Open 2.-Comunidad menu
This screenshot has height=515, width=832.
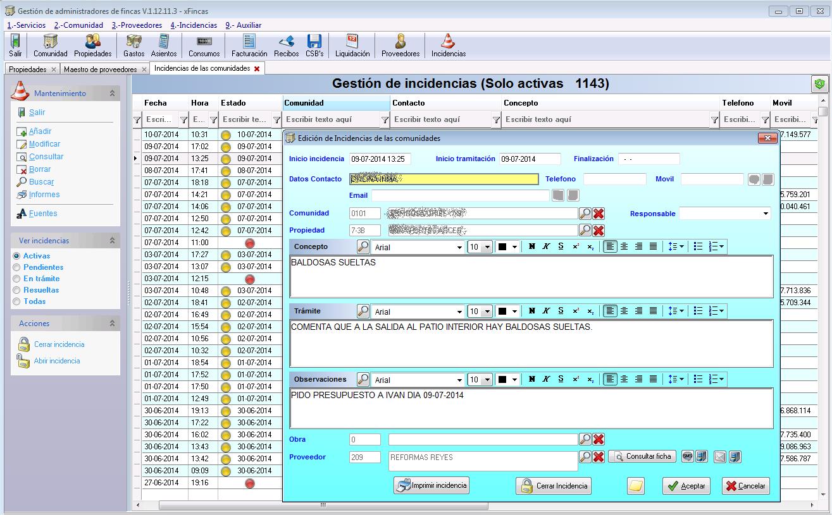pos(78,25)
